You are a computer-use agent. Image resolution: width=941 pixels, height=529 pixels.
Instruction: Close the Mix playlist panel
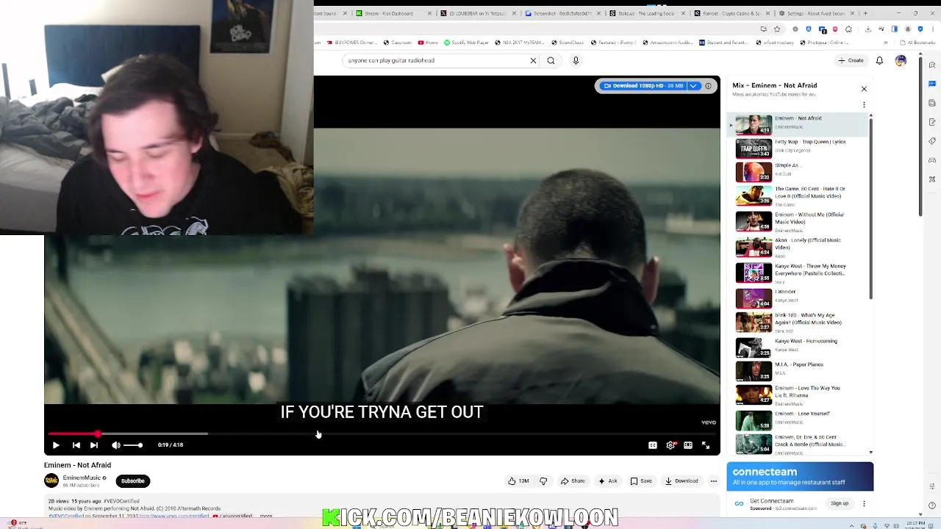tap(864, 89)
